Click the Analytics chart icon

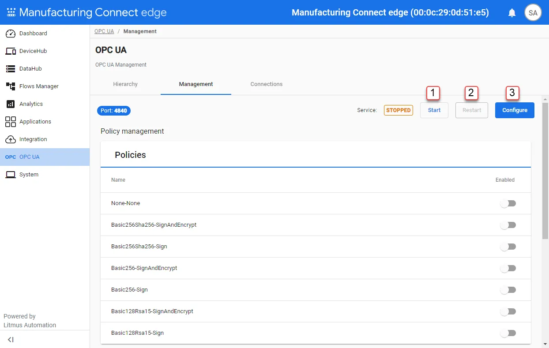(11, 104)
